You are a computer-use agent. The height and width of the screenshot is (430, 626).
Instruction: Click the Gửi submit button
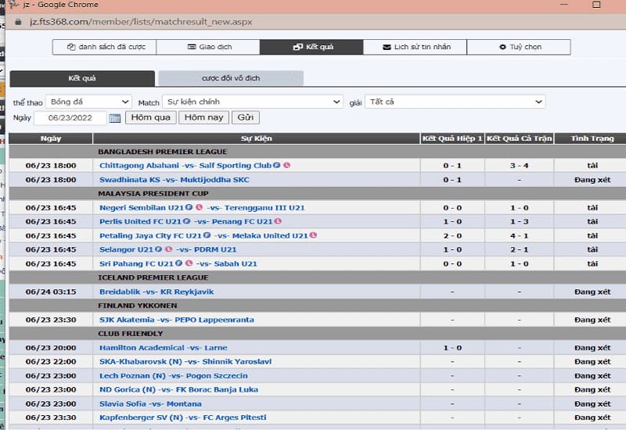[x=246, y=117]
